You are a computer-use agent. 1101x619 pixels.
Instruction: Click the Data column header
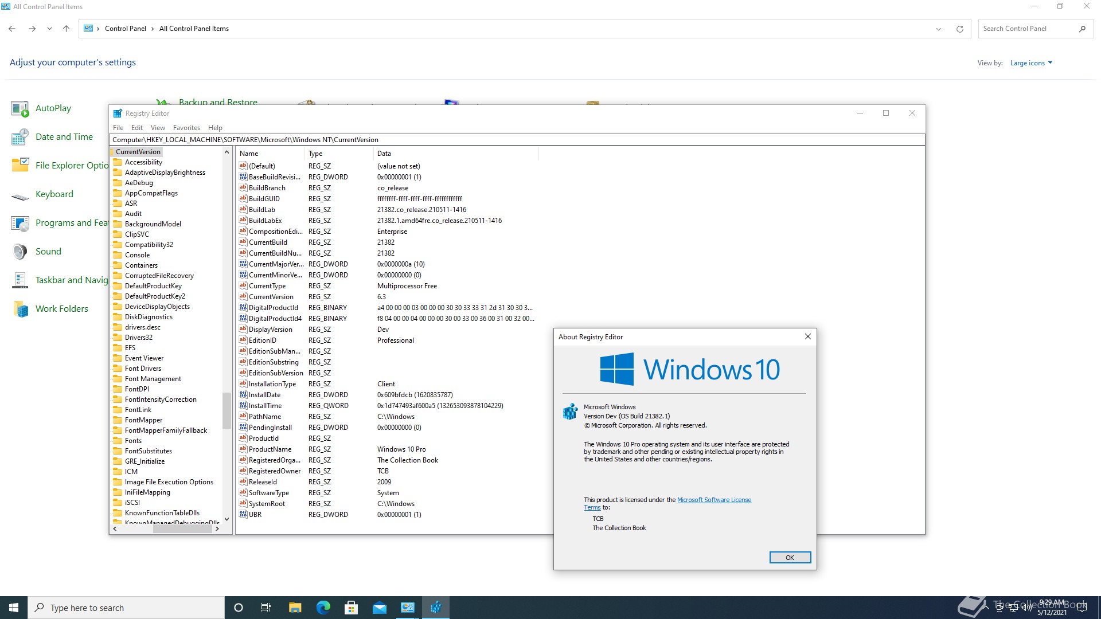[x=456, y=154]
